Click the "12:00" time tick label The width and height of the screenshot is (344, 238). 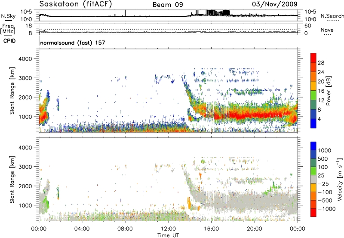(x=168, y=229)
